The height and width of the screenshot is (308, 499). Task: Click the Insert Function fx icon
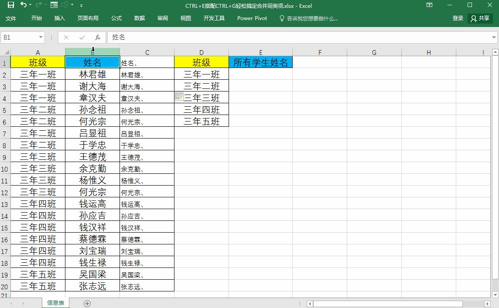(97, 37)
